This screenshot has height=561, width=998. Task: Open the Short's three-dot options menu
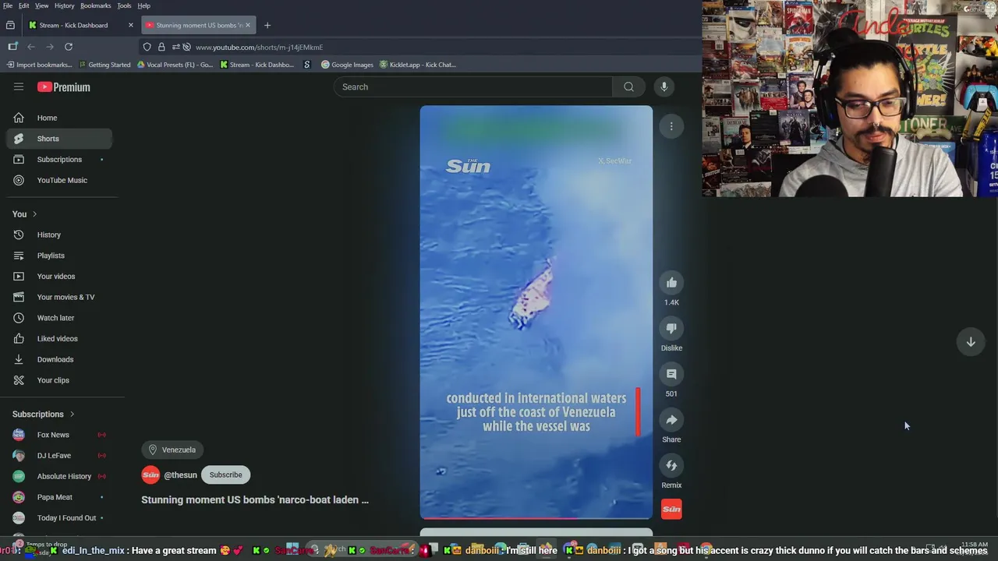[x=671, y=126]
